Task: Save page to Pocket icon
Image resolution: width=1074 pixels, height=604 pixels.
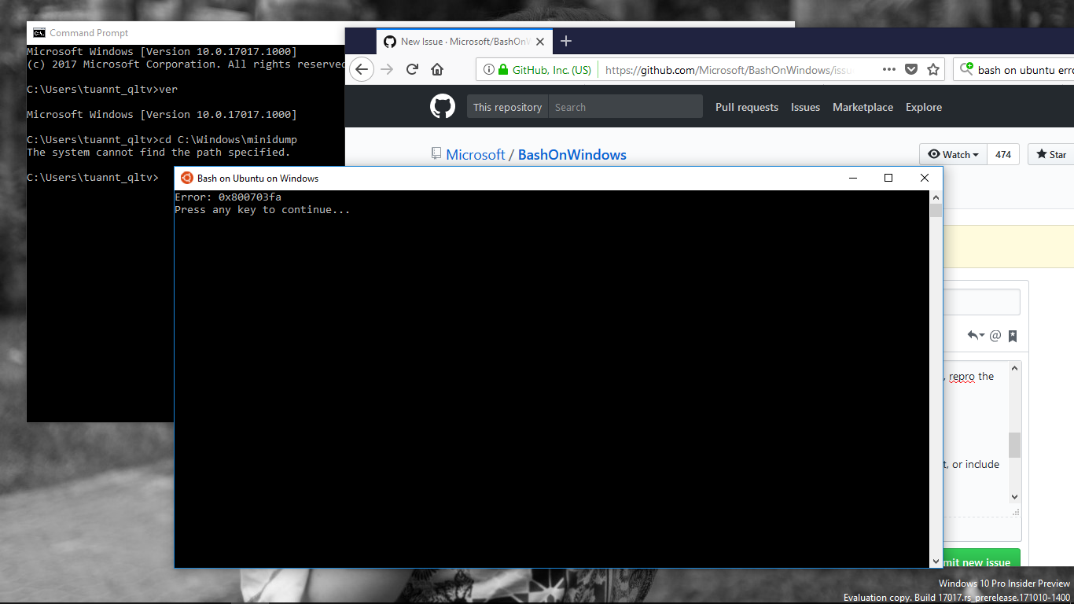Action: click(911, 69)
